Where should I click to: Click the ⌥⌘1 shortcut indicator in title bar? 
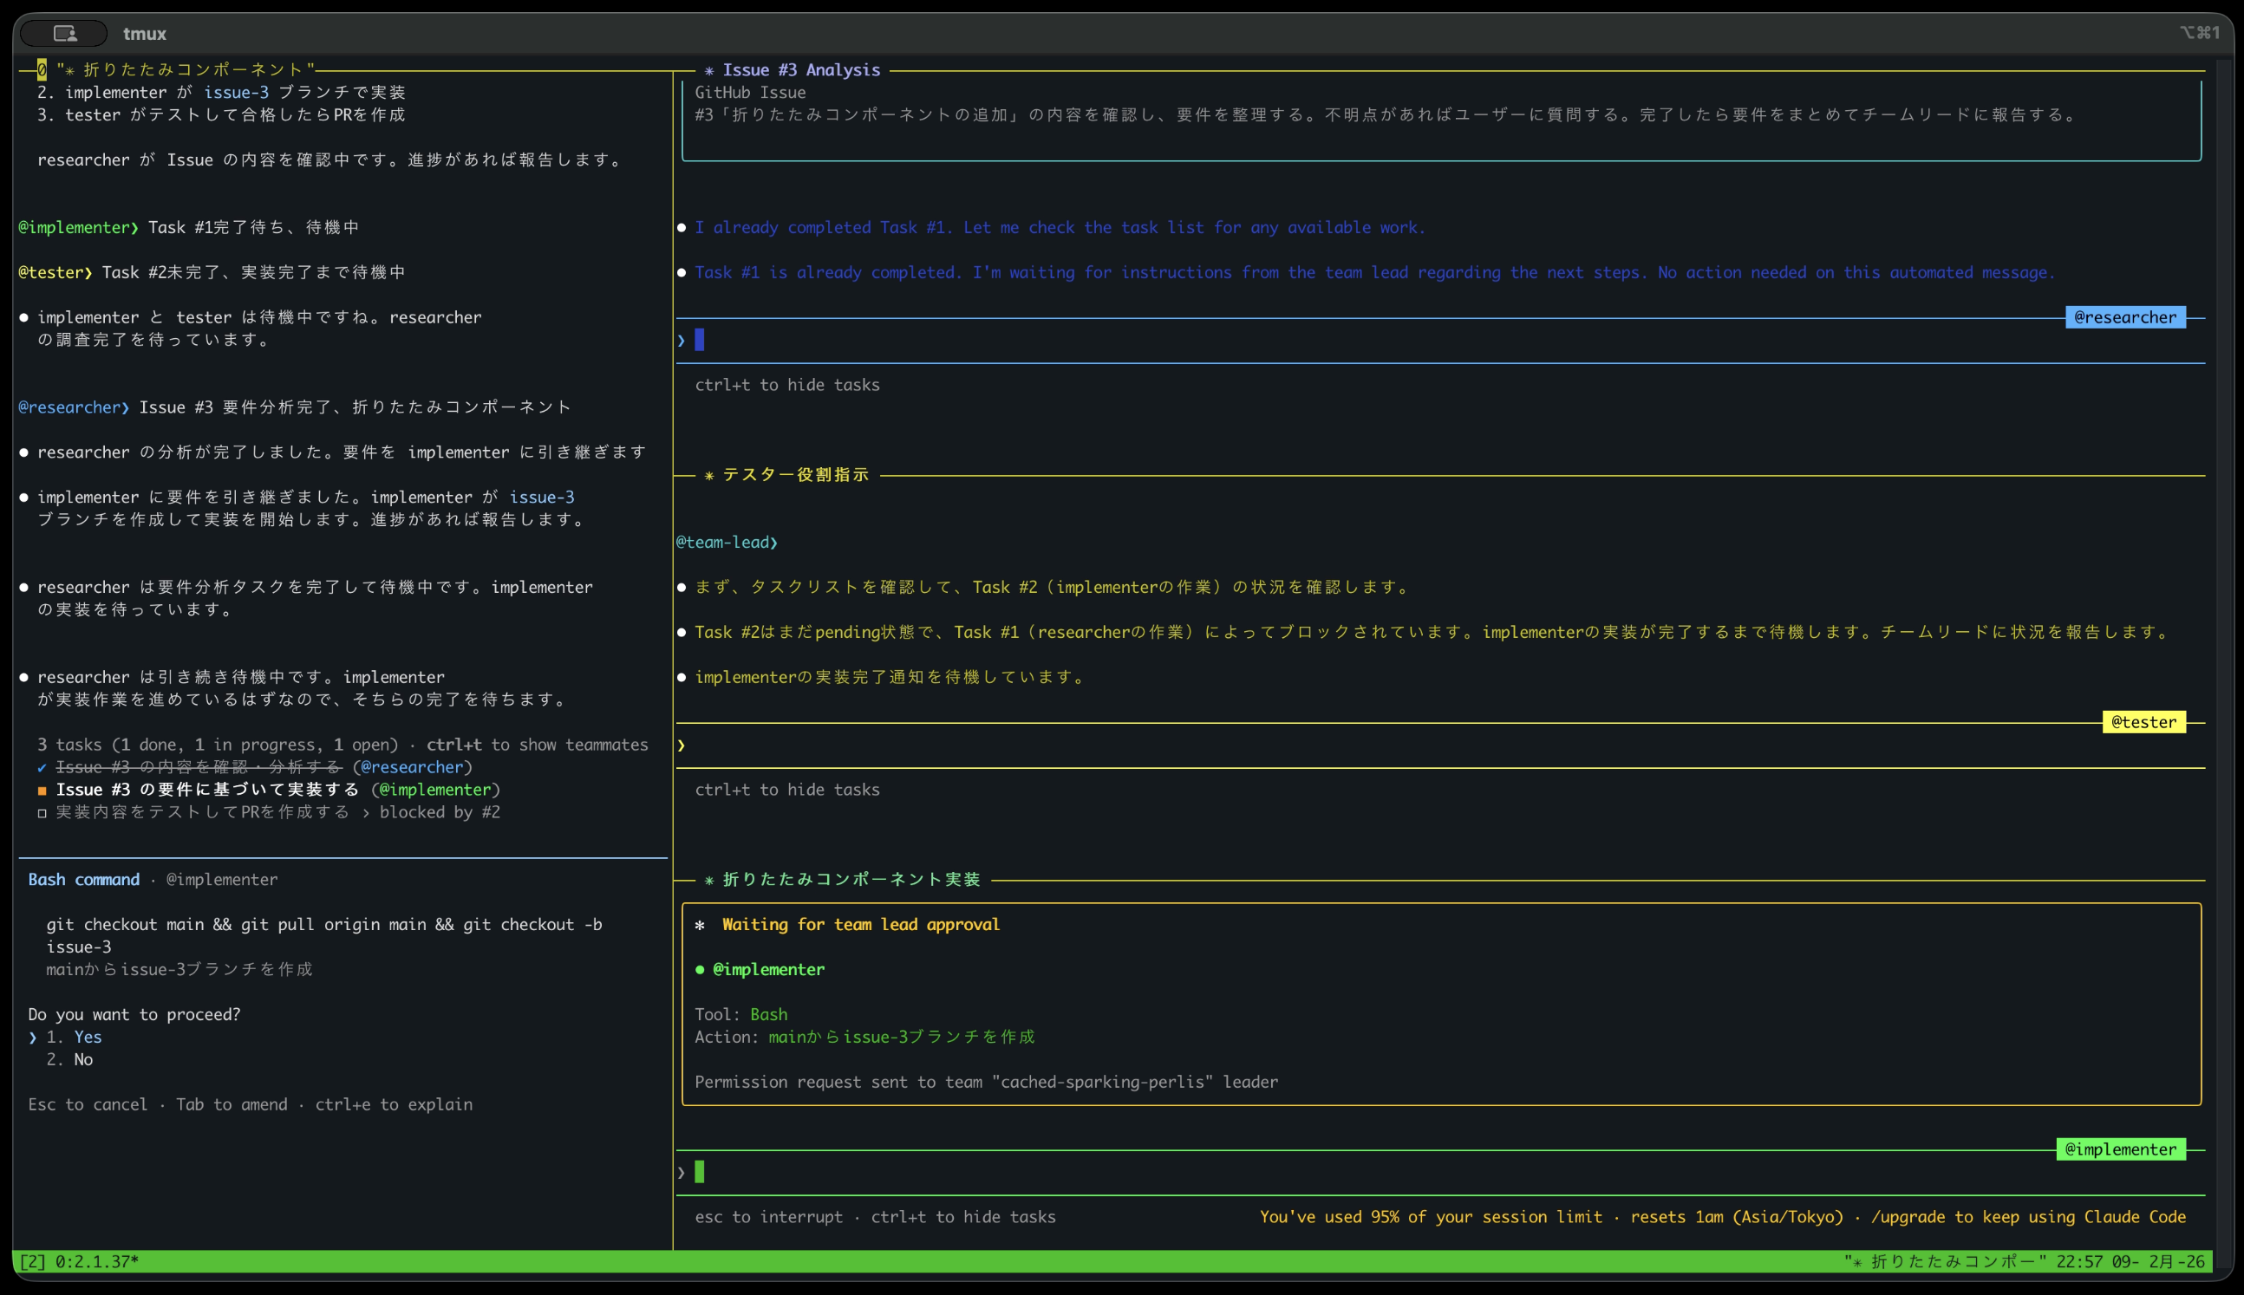pos(2199,33)
